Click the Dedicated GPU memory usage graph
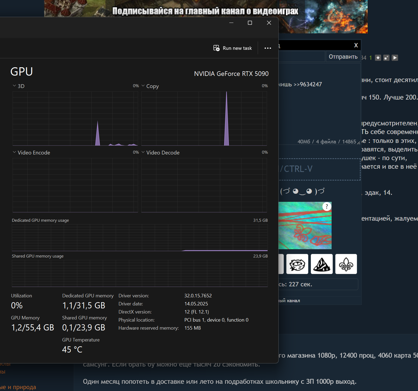This screenshot has height=391, width=418. pos(140,238)
